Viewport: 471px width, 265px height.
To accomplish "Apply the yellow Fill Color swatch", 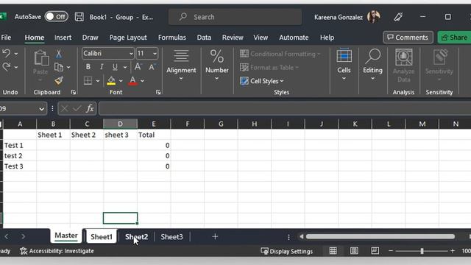I will coord(111,80).
